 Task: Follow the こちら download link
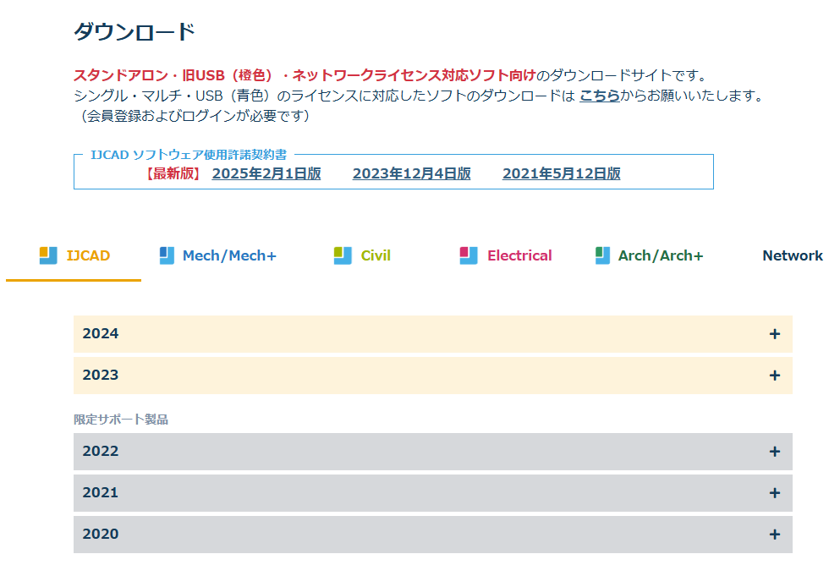click(600, 96)
